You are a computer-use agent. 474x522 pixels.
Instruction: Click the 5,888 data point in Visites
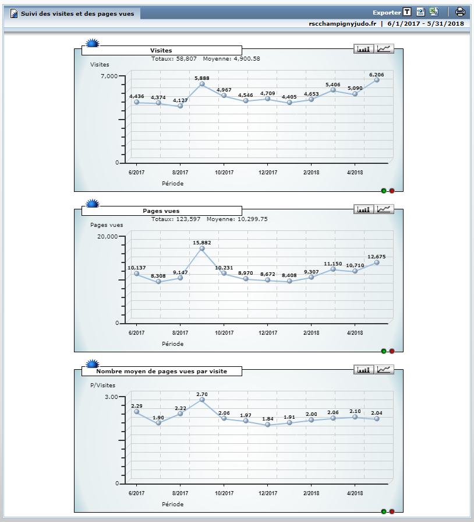pyautogui.click(x=202, y=84)
